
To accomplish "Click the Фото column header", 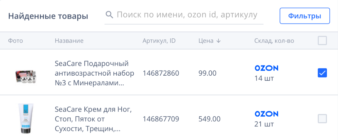I will click(x=16, y=41).
